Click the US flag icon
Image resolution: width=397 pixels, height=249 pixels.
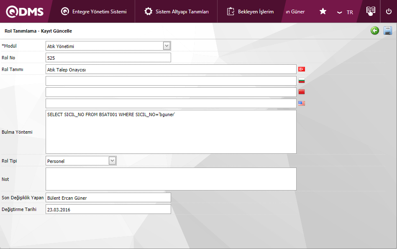pos(301,103)
